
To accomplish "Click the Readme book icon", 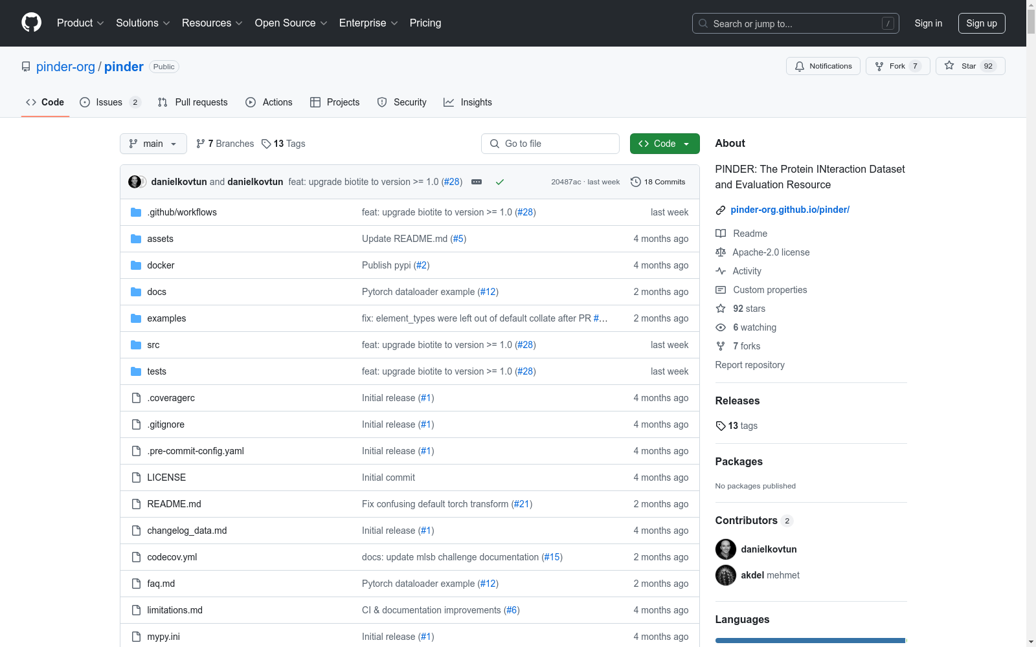I will [x=721, y=234].
